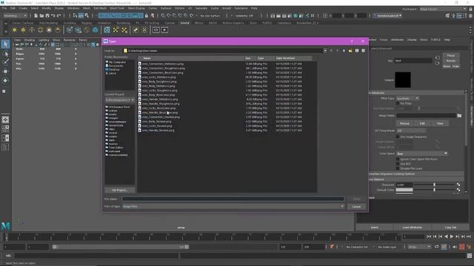Open Arnold RenderView from the shelf
Viewport: 474px width, 266px height.
coord(156,30)
